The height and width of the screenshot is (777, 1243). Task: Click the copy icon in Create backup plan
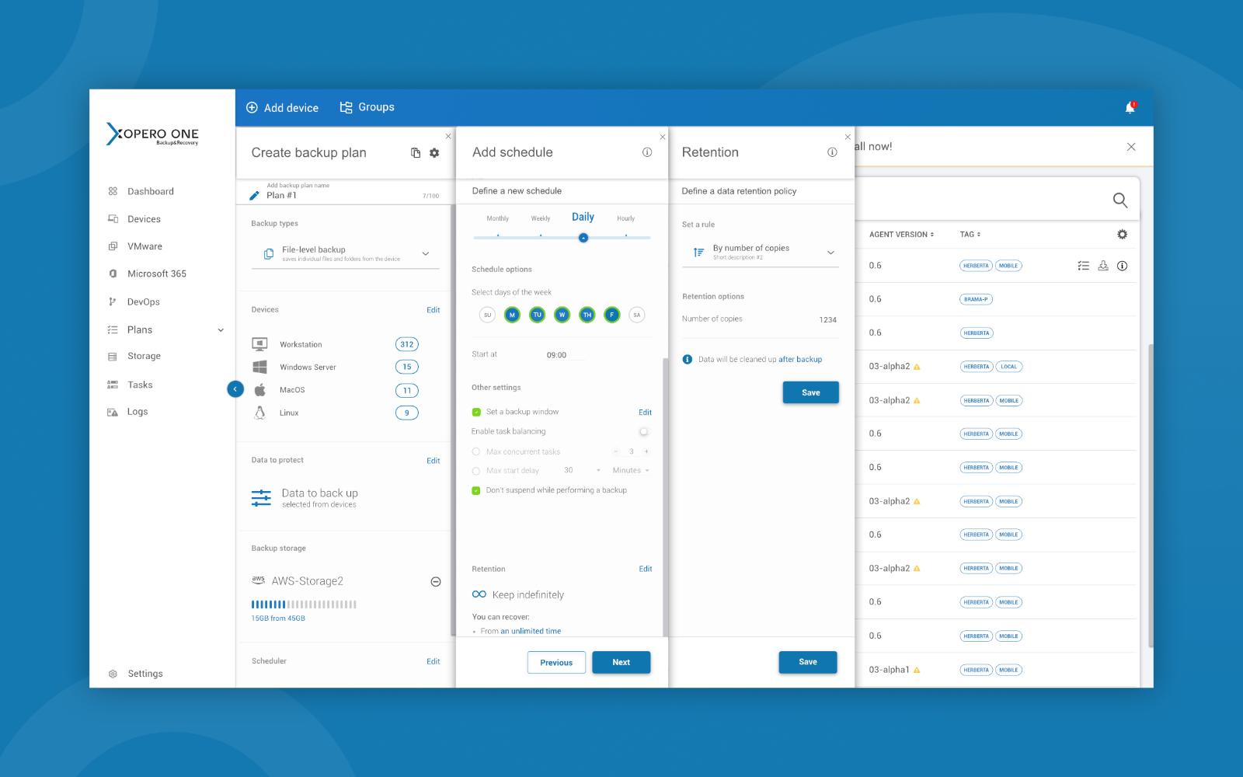[x=416, y=153]
